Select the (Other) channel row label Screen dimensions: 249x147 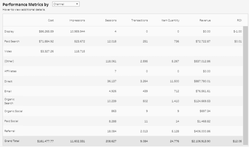(x=9, y=61)
